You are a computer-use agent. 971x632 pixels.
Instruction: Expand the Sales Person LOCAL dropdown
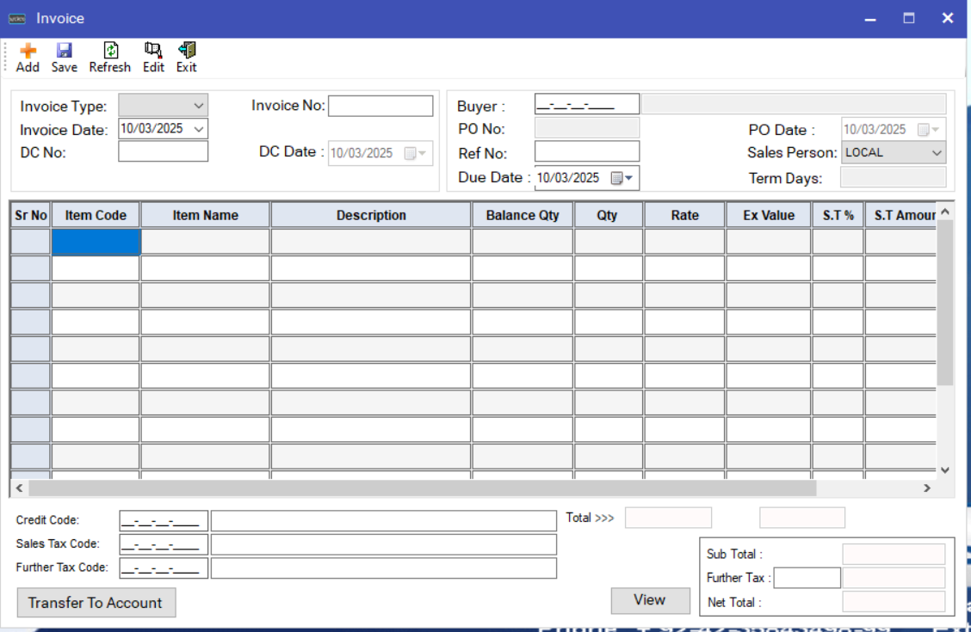click(x=937, y=153)
